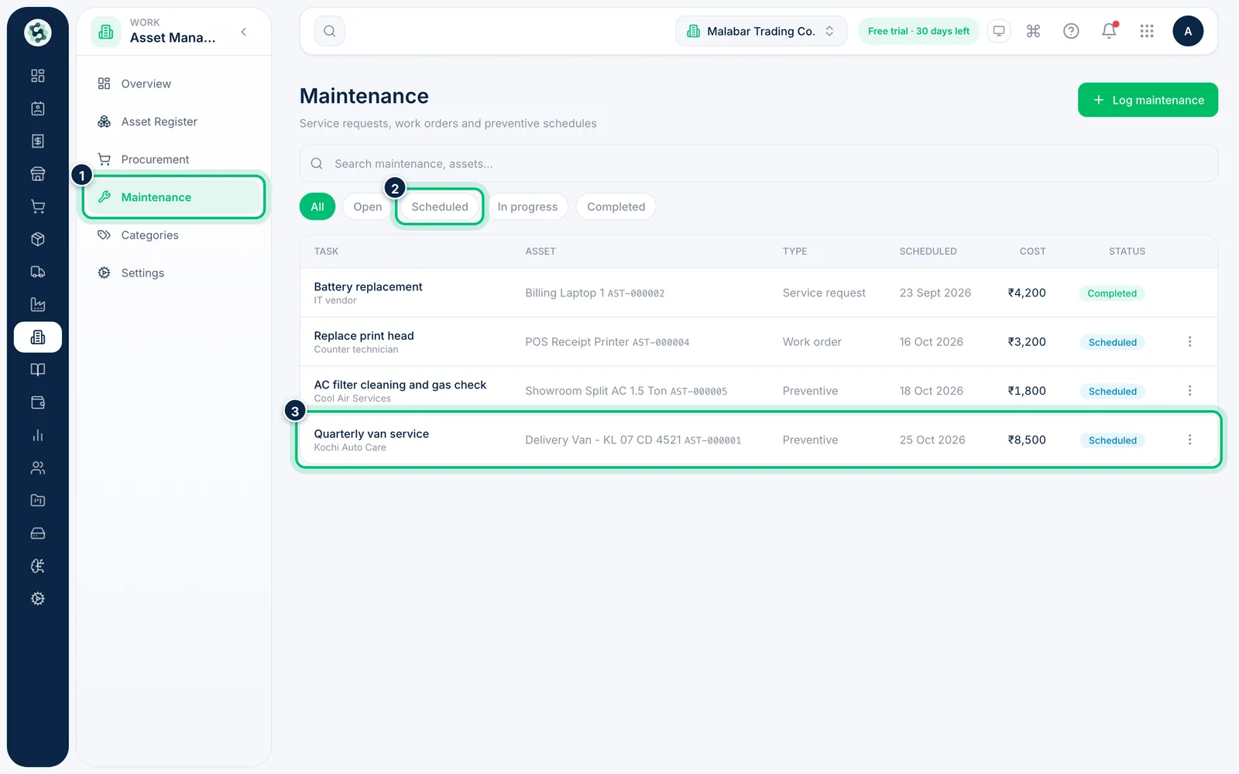Click the top bar search icon

tap(329, 31)
